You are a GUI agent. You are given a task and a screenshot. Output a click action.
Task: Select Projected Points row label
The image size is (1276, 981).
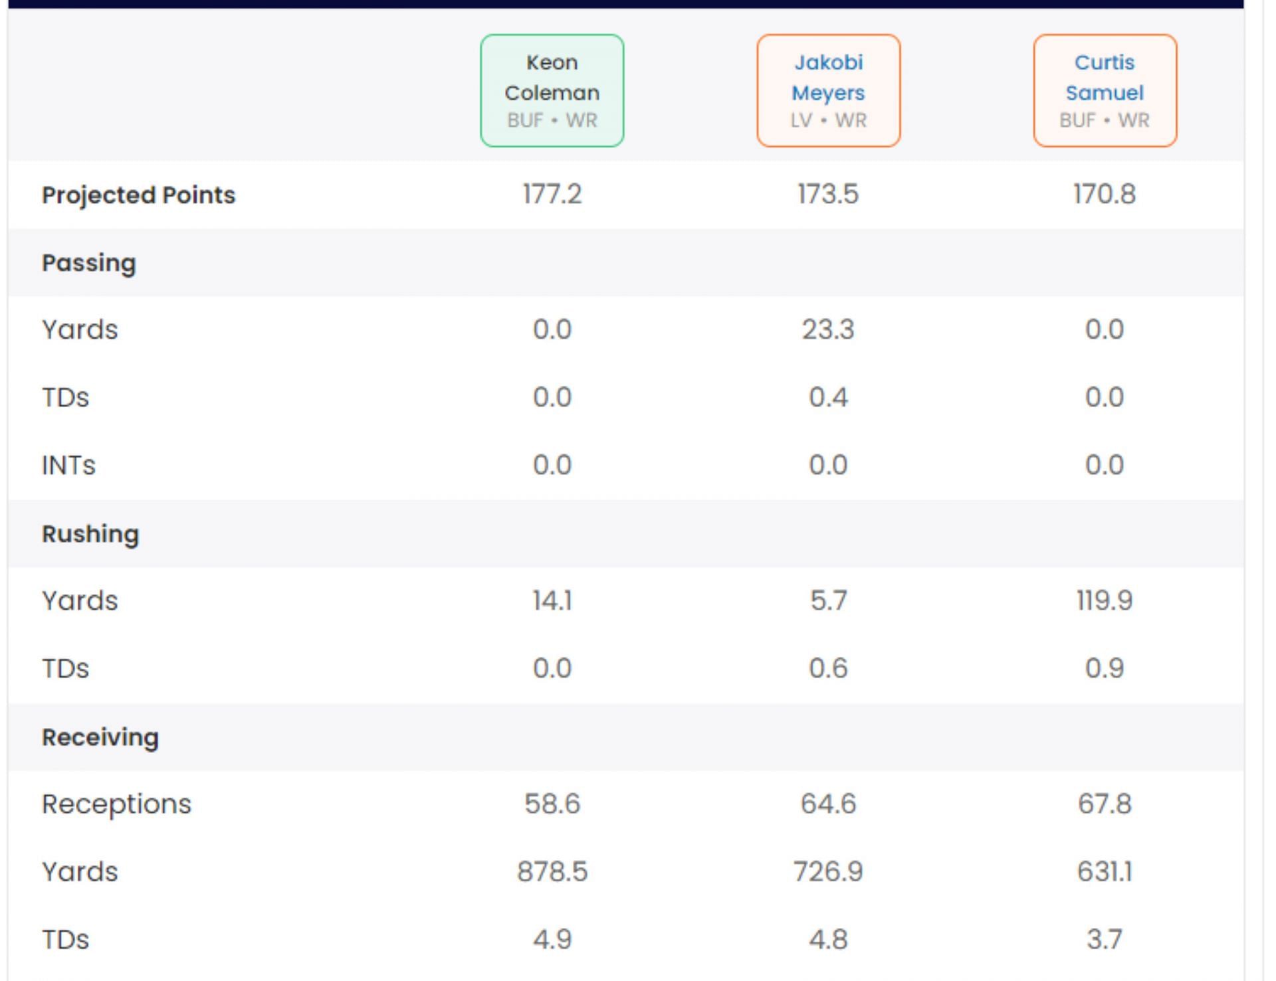coord(138,195)
